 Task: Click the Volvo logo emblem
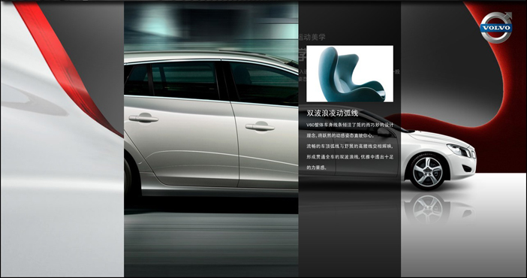pos(496,27)
